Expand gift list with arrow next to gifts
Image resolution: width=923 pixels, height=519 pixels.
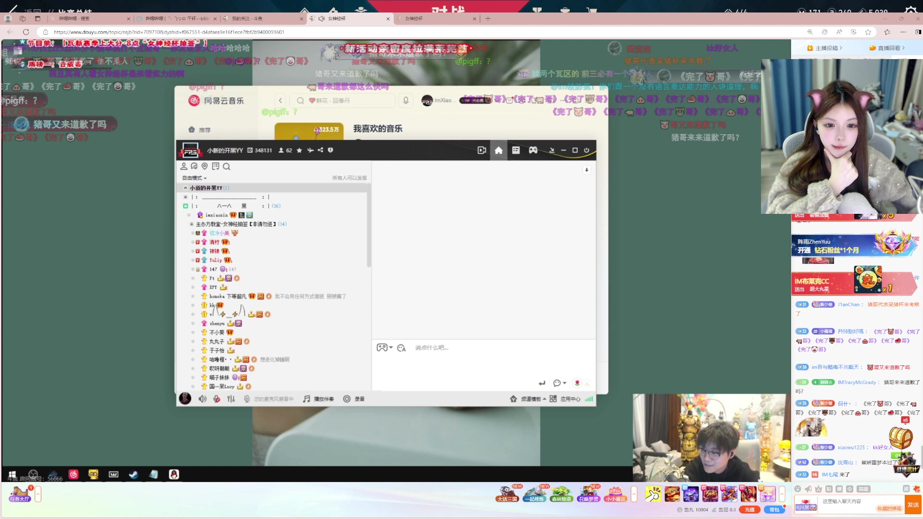pyautogui.click(x=782, y=494)
